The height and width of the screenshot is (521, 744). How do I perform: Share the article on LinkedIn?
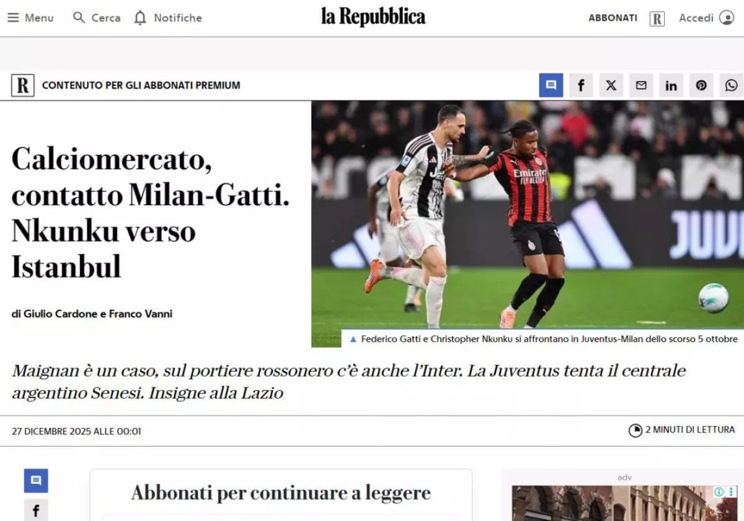click(671, 85)
